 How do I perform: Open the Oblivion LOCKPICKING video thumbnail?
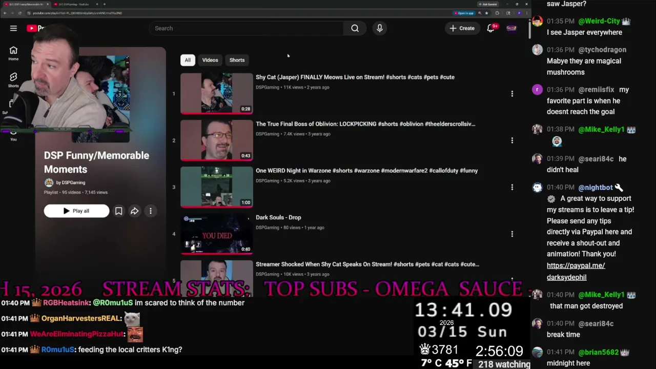[217, 140]
